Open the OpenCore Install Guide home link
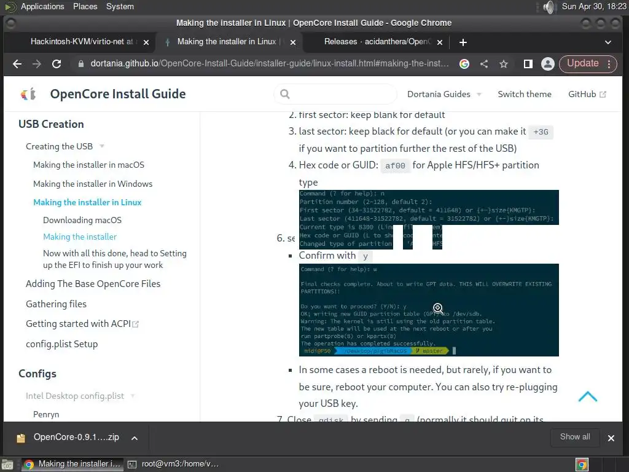The width and height of the screenshot is (629, 472). [117, 94]
